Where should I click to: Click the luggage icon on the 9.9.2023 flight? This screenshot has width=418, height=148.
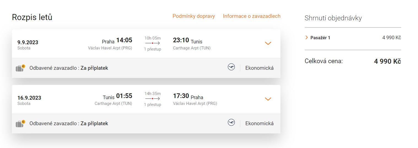click(x=20, y=68)
